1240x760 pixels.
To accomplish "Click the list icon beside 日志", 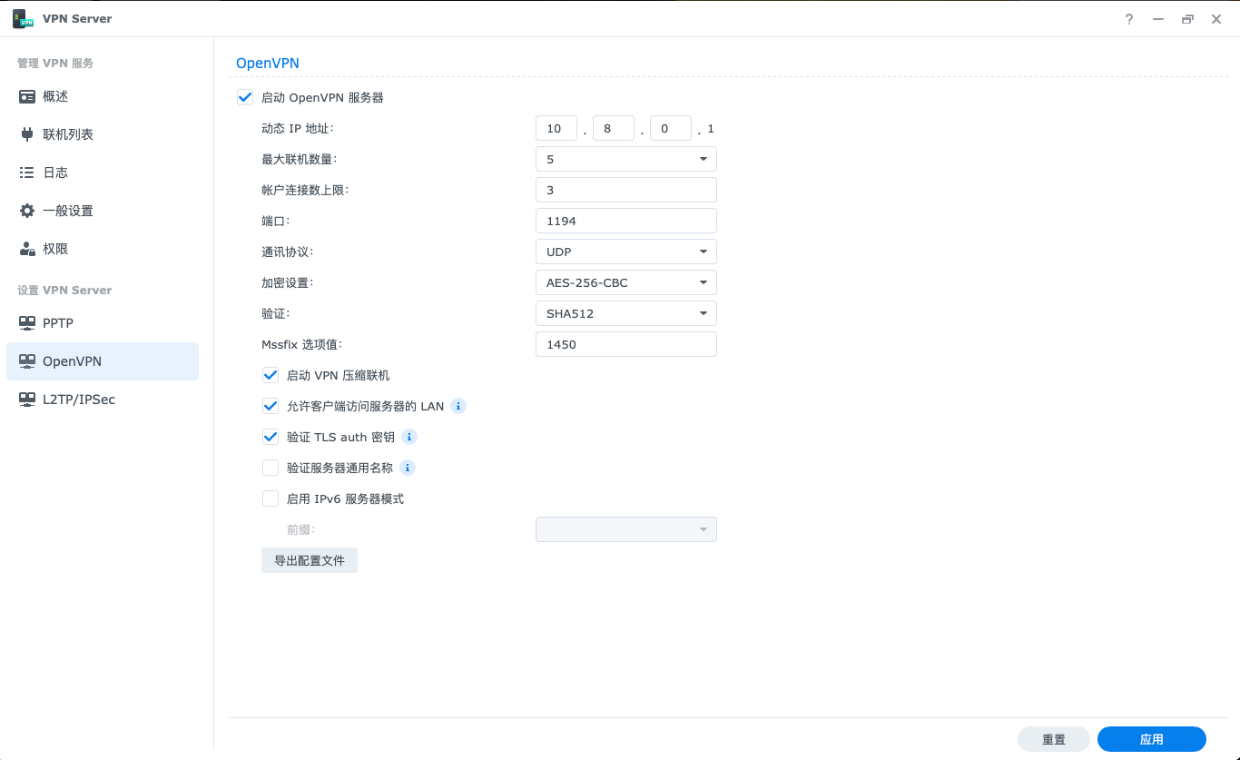I will pyautogui.click(x=27, y=173).
